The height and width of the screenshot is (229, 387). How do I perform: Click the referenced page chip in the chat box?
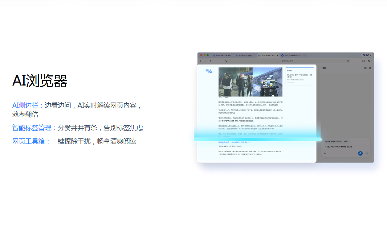point(337,142)
